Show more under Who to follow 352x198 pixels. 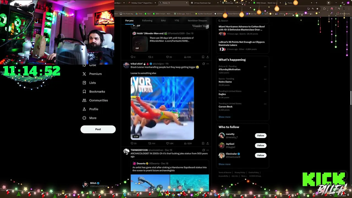point(224,164)
